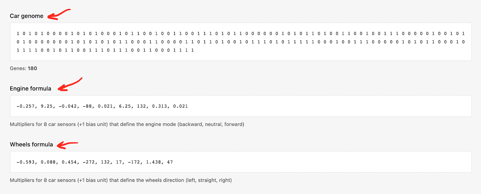Click the engine mode description text

tap(127, 124)
